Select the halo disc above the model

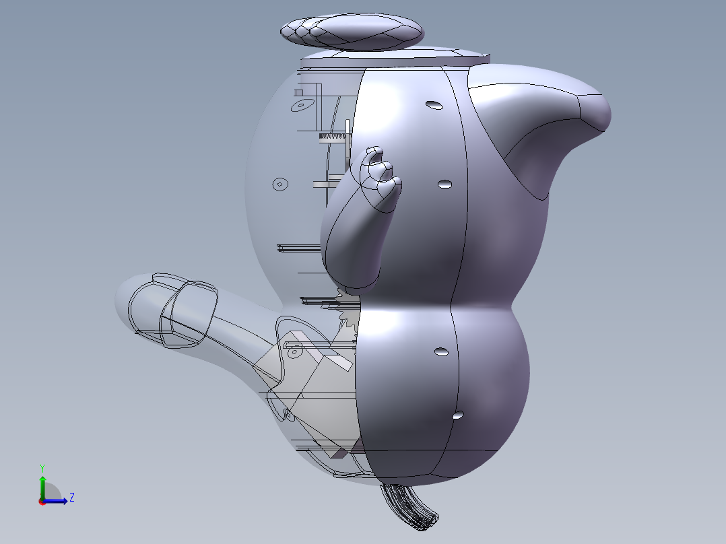pos(352,31)
